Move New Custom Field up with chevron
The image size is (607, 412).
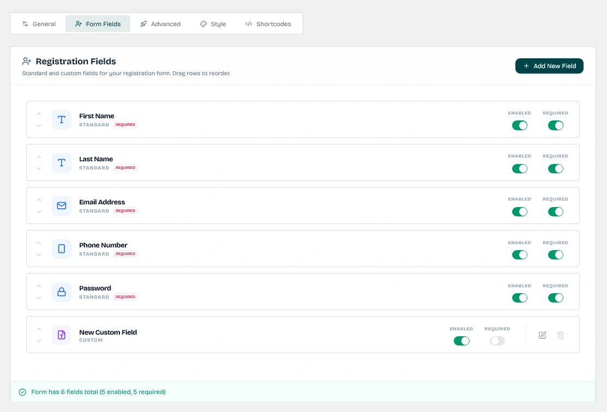pyautogui.click(x=39, y=329)
